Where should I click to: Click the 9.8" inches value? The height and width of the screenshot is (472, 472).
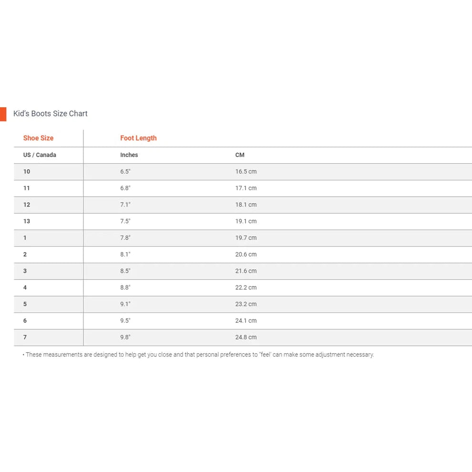[x=125, y=337]
